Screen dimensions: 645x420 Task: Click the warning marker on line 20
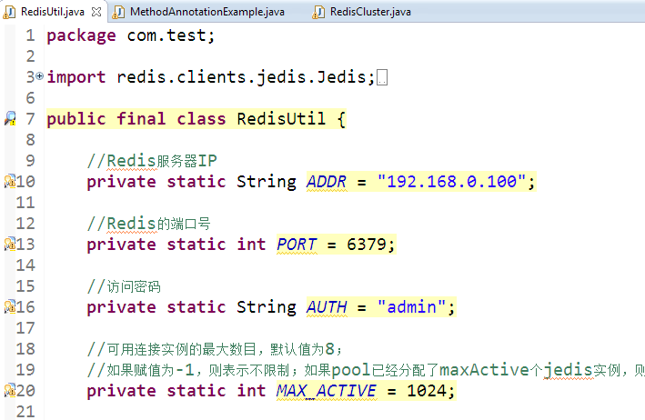(x=9, y=390)
